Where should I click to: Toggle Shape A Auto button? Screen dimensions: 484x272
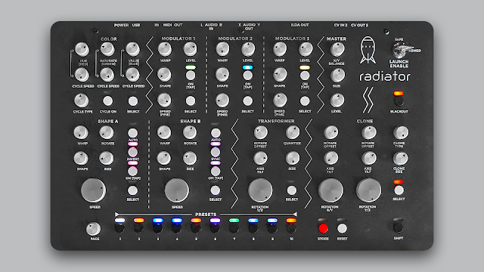133,133
